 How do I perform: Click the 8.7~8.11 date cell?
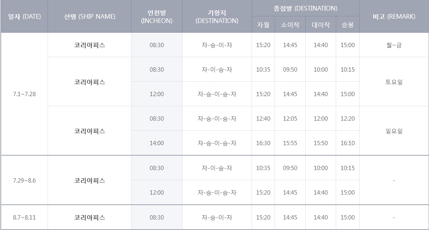point(25,217)
